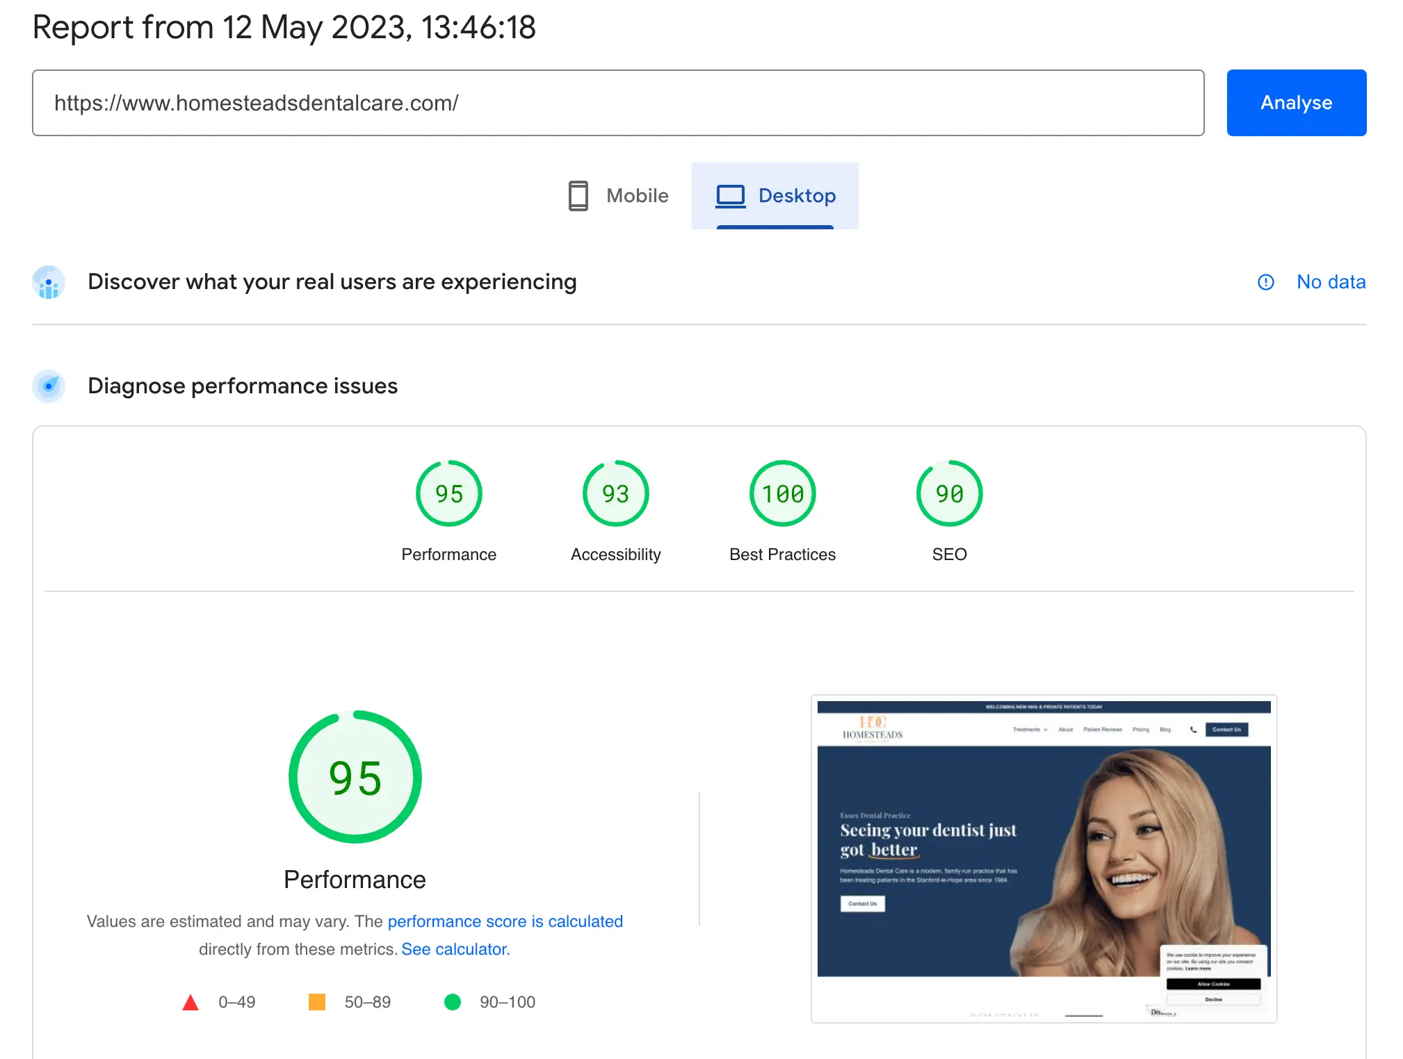This screenshot has height=1059, width=1403.
Task: Jump to Accessibility score gauge 93
Action: (616, 494)
